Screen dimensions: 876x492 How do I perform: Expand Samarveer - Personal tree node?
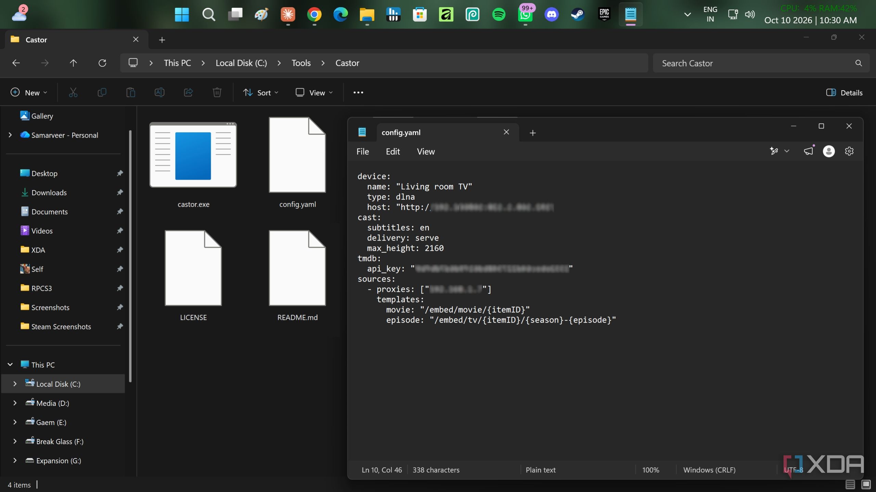coord(10,135)
